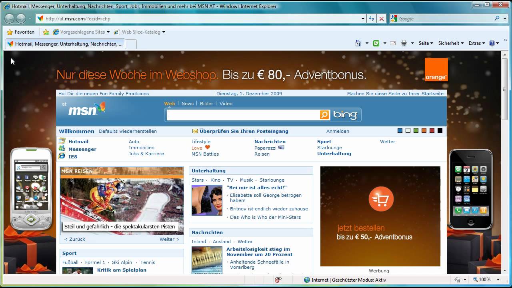Choose the red theme color swatch
Screen dimensions: 512x288
pyautogui.click(x=432, y=130)
